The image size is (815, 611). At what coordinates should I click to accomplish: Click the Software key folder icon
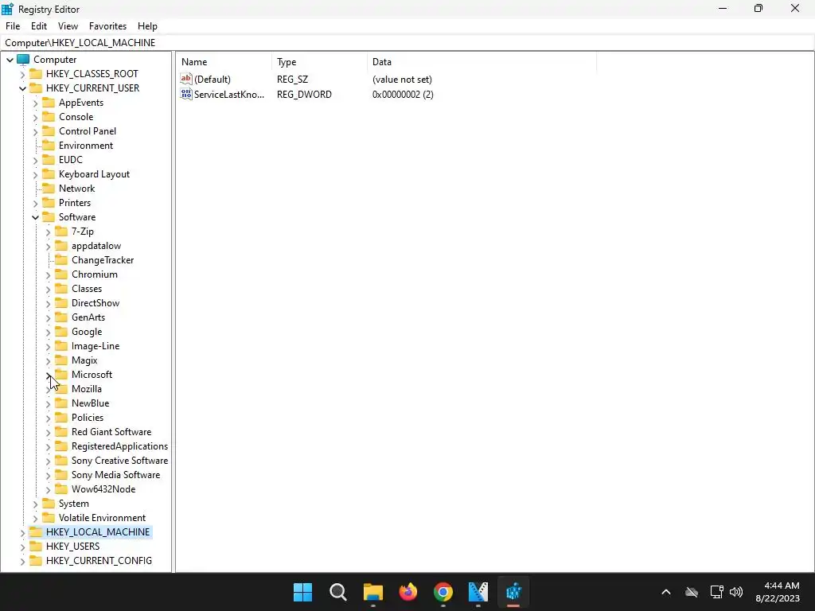point(49,217)
